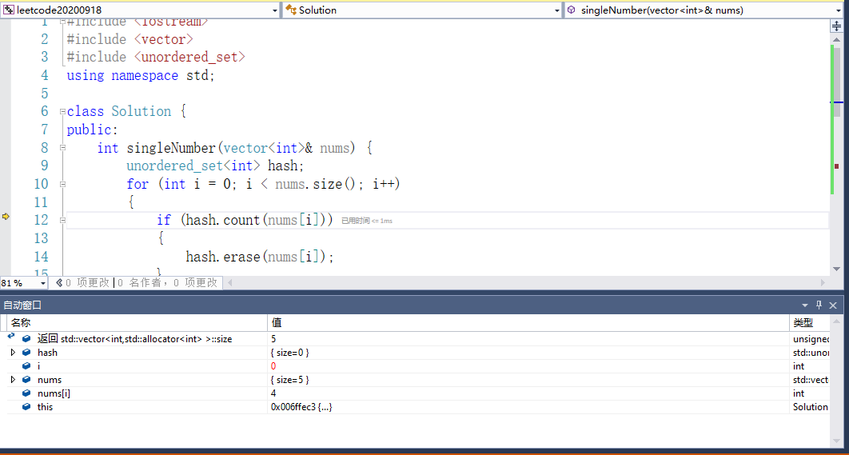849x455 pixels.
Task: Collapse singleNumber function outline at line 8
Action: click(63, 147)
